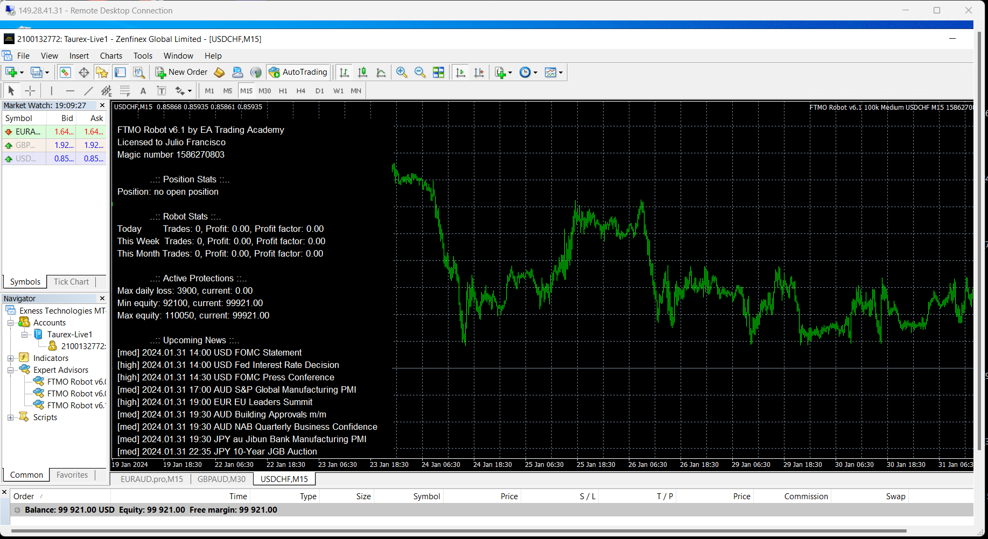988x539 pixels.
Task: Select the H1 timeframe button
Action: point(283,91)
